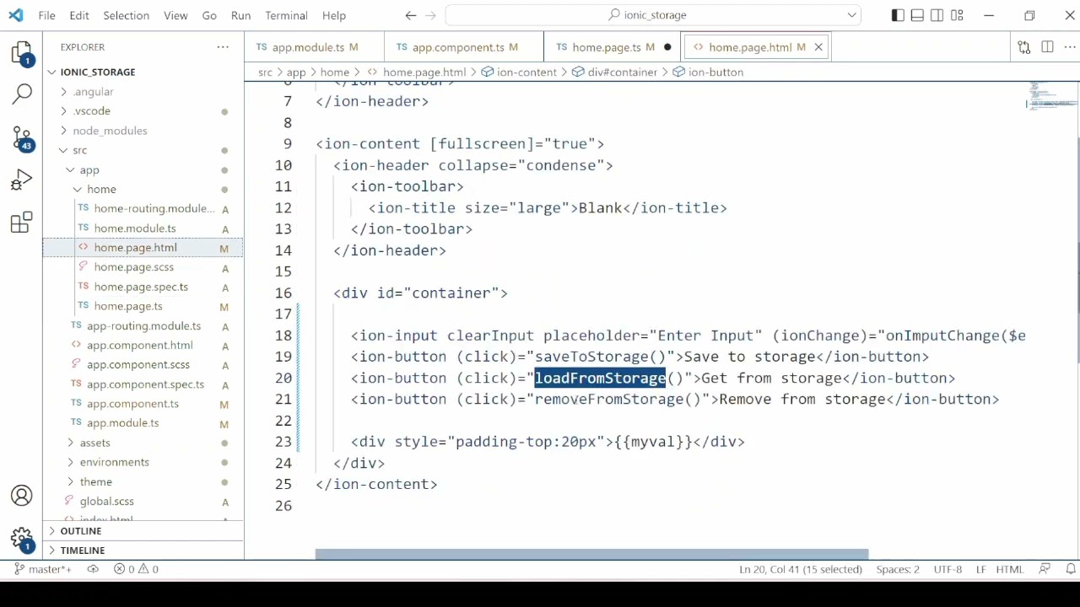
Task: Expand the node_modules folder
Action: point(110,131)
